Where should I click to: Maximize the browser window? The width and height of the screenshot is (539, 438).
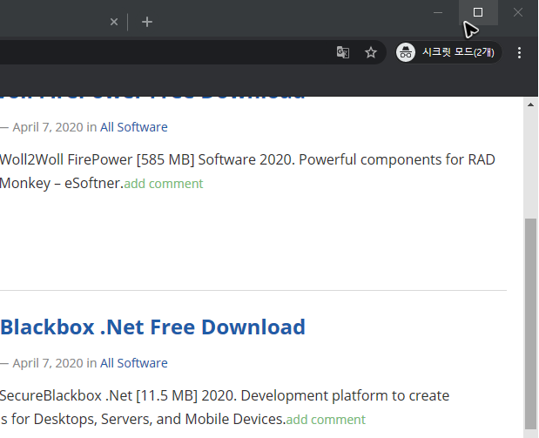478,13
